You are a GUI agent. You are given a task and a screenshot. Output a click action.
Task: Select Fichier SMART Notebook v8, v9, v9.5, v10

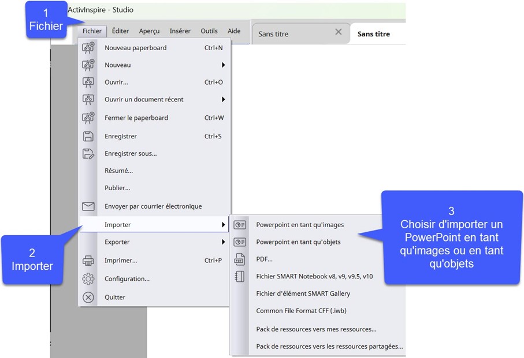coord(314,276)
